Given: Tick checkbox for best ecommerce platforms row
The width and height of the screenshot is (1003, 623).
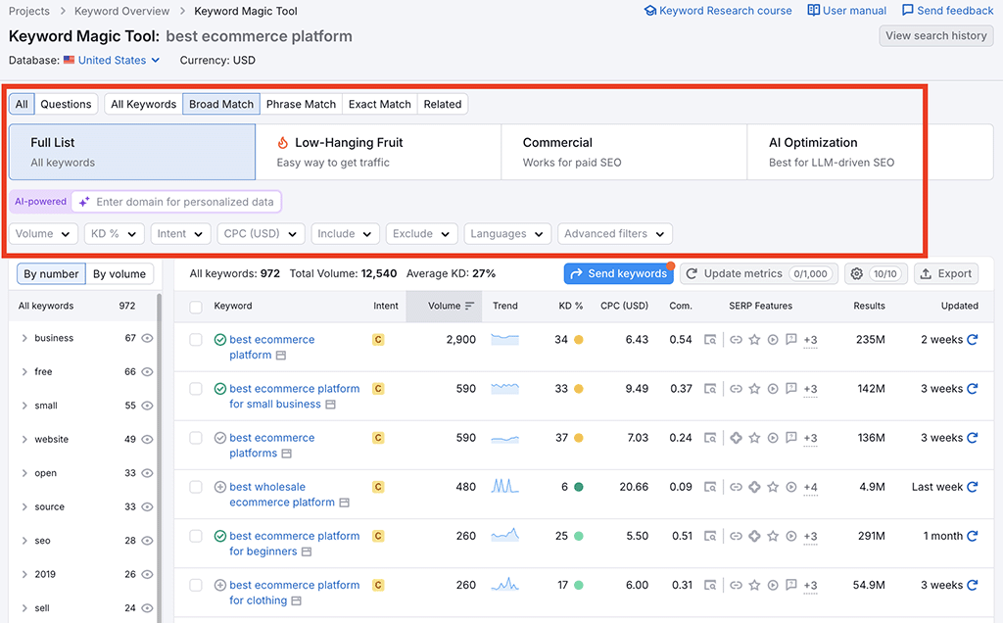Looking at the screenshot, I should 196,438.
